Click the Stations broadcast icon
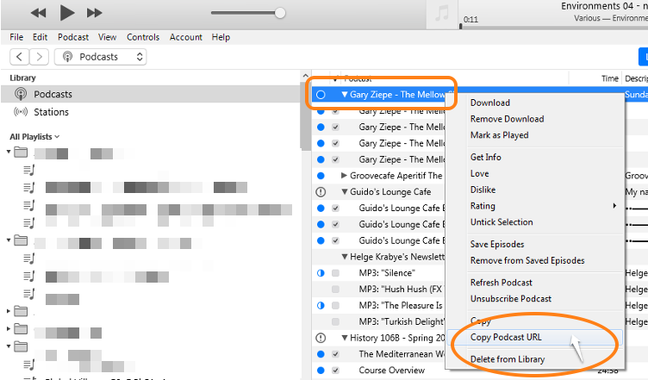The image size is (648, 380). pyautogui.click(x=21, y=112)
